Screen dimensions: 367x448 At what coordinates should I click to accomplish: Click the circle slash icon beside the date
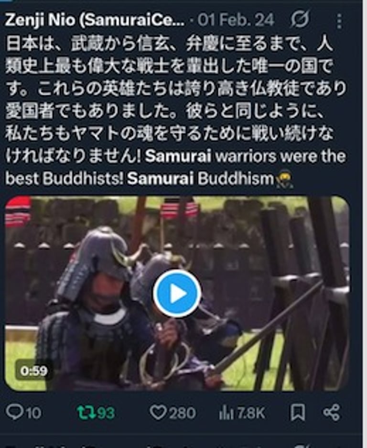[x=300, y=20]
